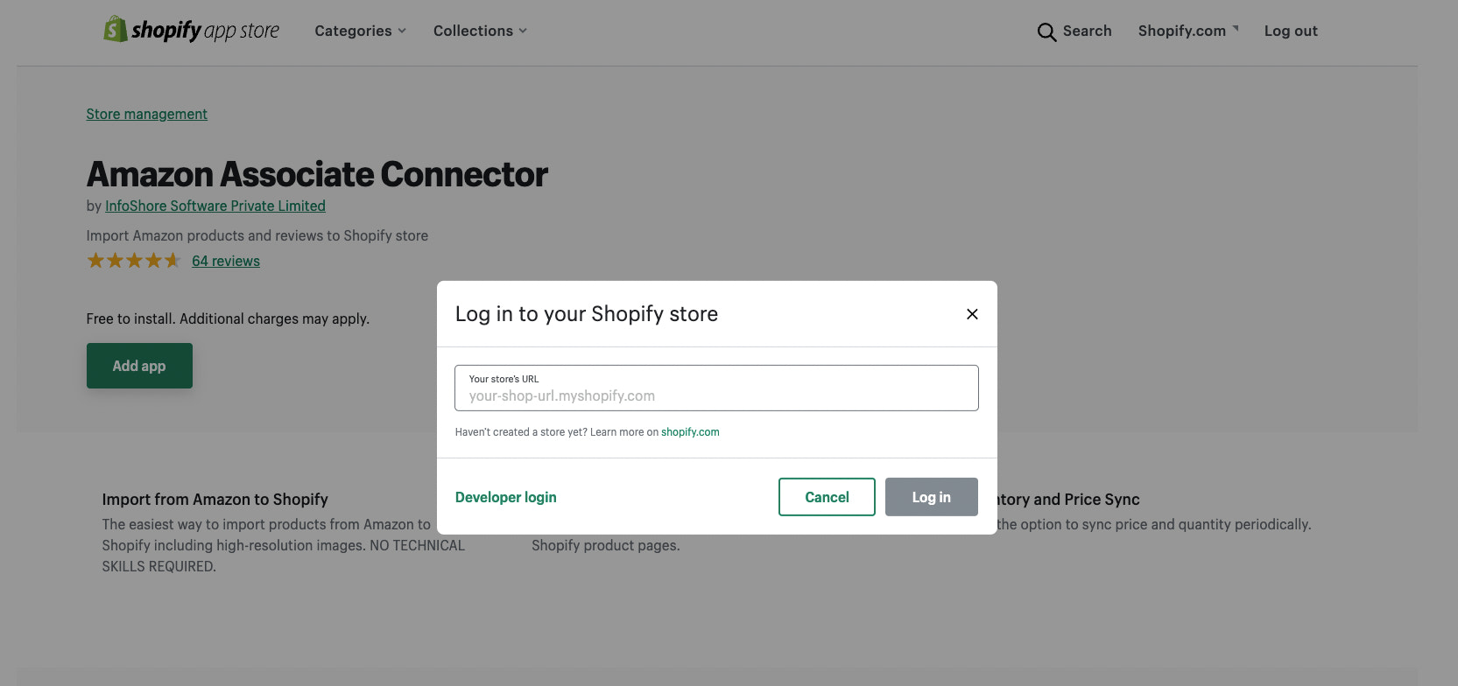Click the first gold star icon
This screenshot has width=1458, height=686.
[x=95, y=260]
